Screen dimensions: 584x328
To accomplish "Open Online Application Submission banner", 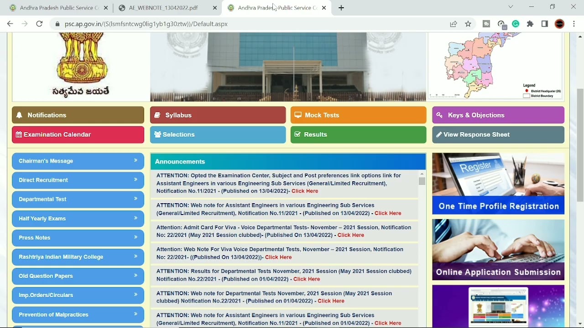I will click(x=498, y=250).
